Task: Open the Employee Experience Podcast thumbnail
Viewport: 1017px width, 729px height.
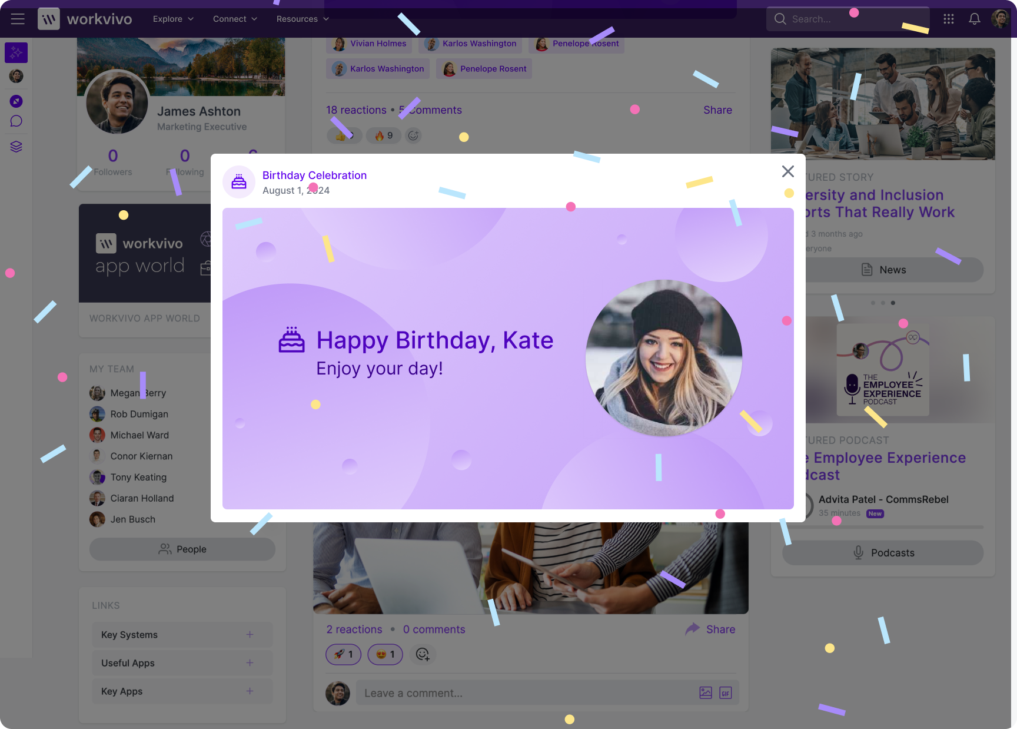Action: [883, 370]
